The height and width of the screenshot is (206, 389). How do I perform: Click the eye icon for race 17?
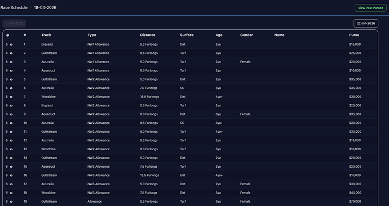pyautogui.click(x=11, y=184)
